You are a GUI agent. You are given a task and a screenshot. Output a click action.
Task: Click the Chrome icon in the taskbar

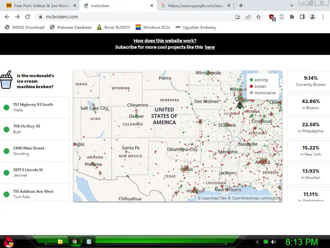[74, 242]
